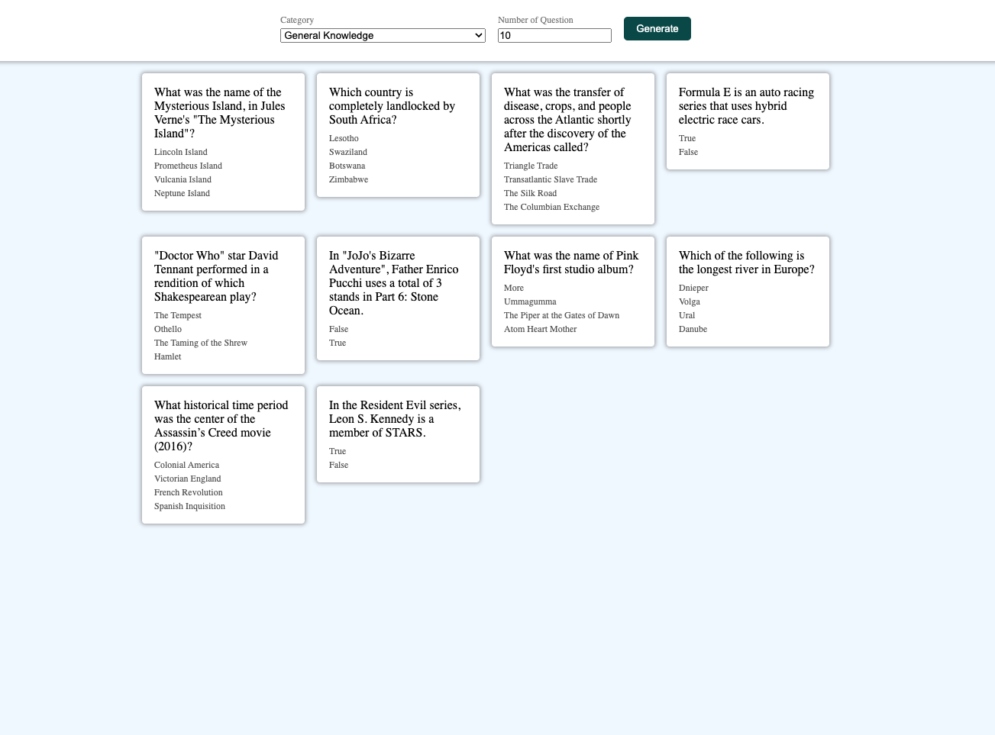This screenshot has width=995, height=735.
Task: Open the Category dropdown
Action: point(383,35)
